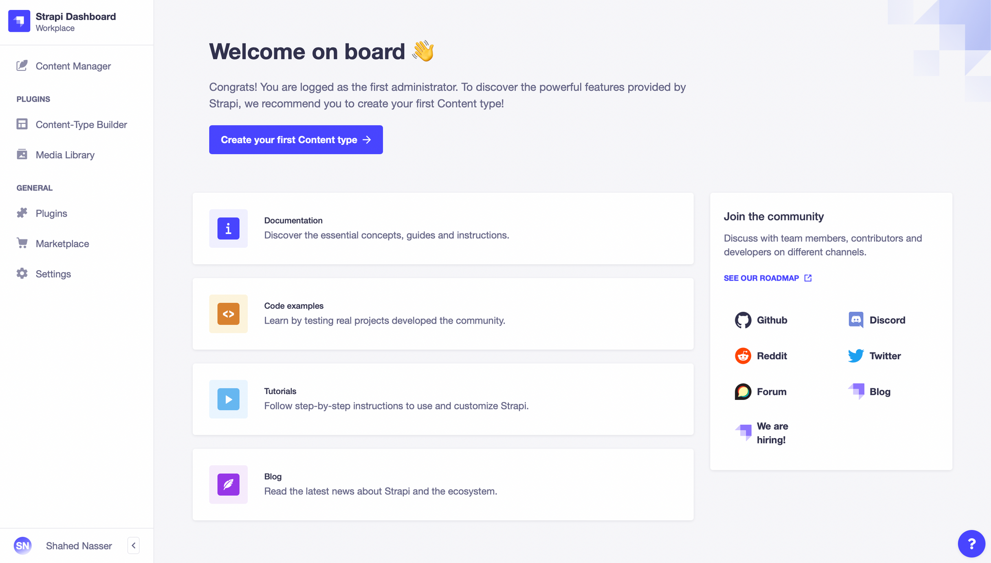Viewport: 991px width, 563px height.
Task: Click the Workplace subtitle
Action: [55, 28]
